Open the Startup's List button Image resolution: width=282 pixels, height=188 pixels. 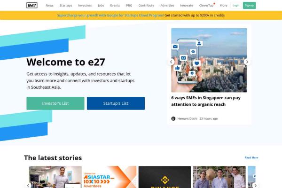pos(116,103)
